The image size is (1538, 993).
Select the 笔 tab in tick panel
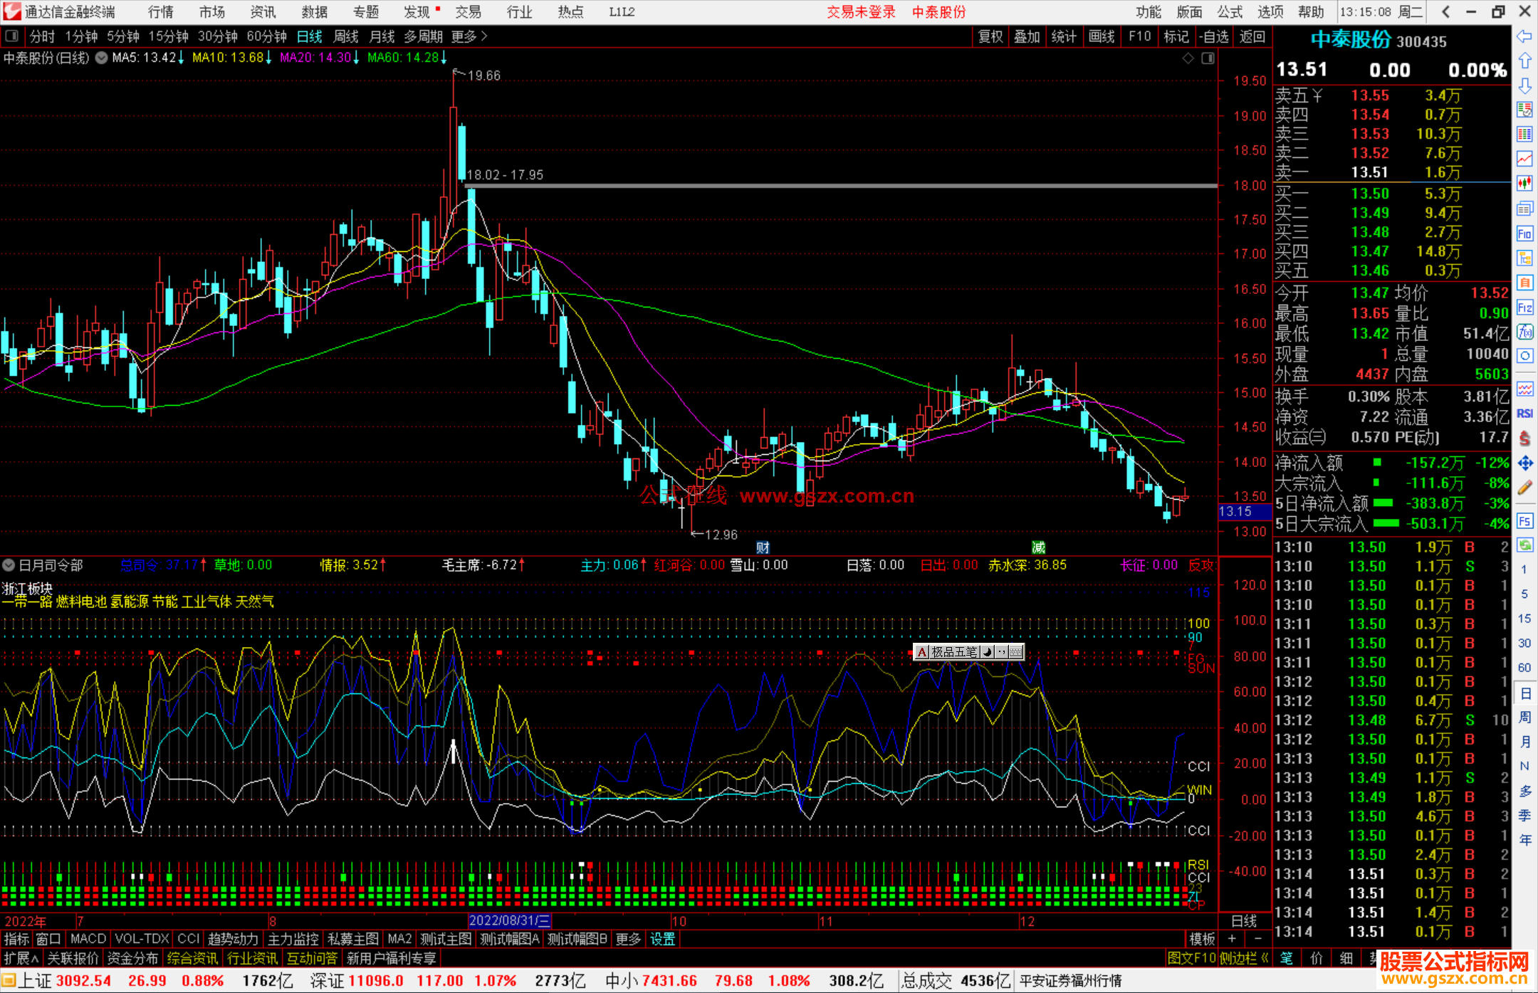1287,958
